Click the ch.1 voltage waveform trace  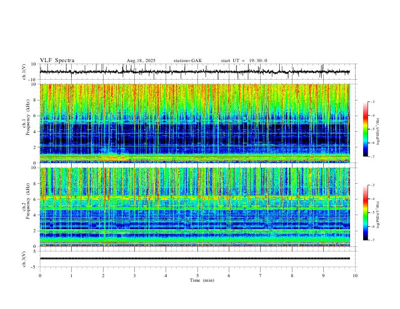tap(194, 72)
